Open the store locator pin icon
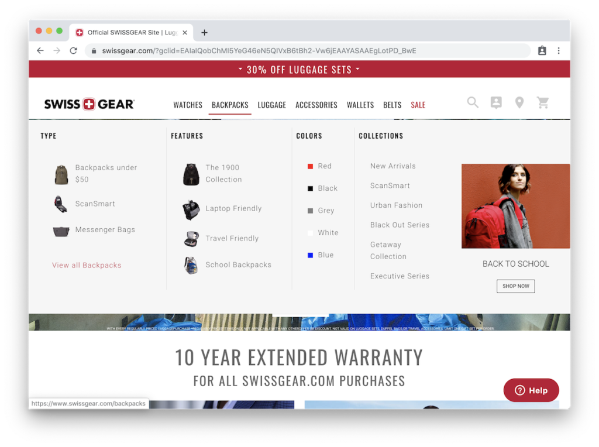This screenshot has width=599, height=447. click(x=519, y=102)
